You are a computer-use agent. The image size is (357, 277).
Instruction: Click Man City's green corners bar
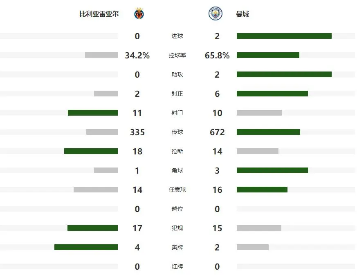click(272, 170)
